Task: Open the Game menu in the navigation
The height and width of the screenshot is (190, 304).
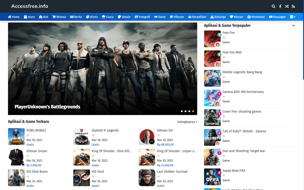Action: point(160,17)
